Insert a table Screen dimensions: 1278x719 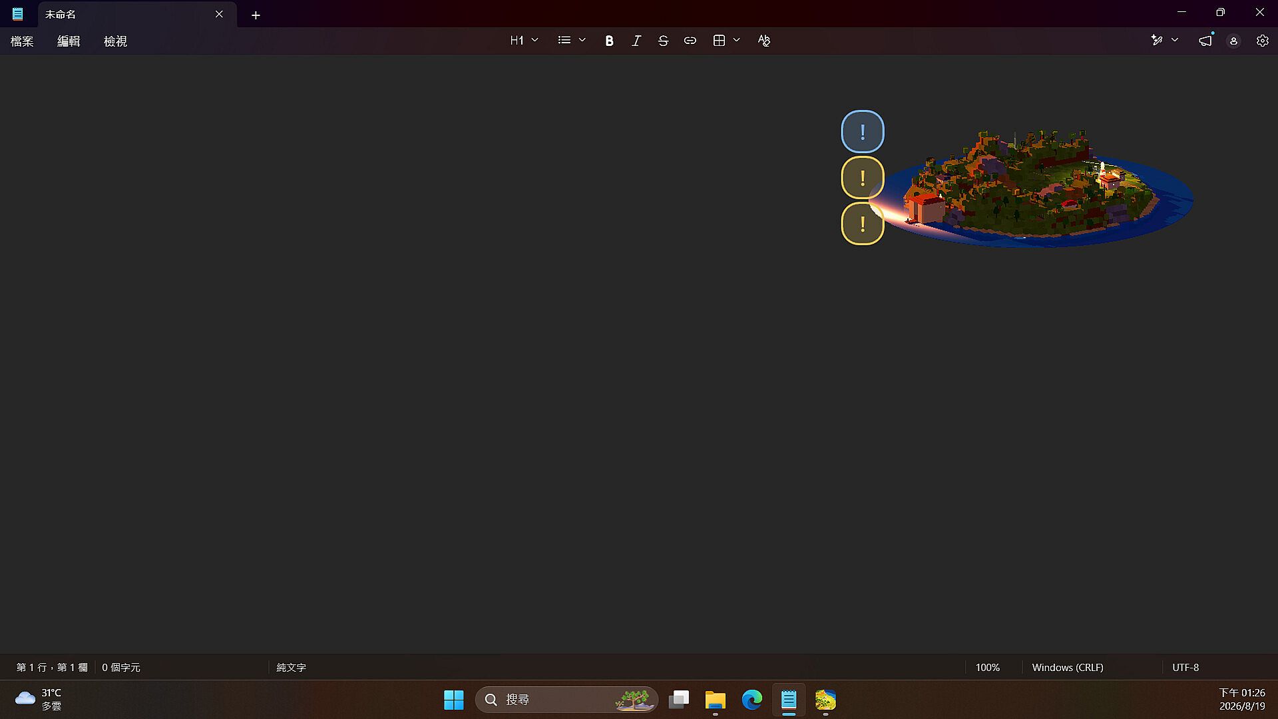coord(719,41)
